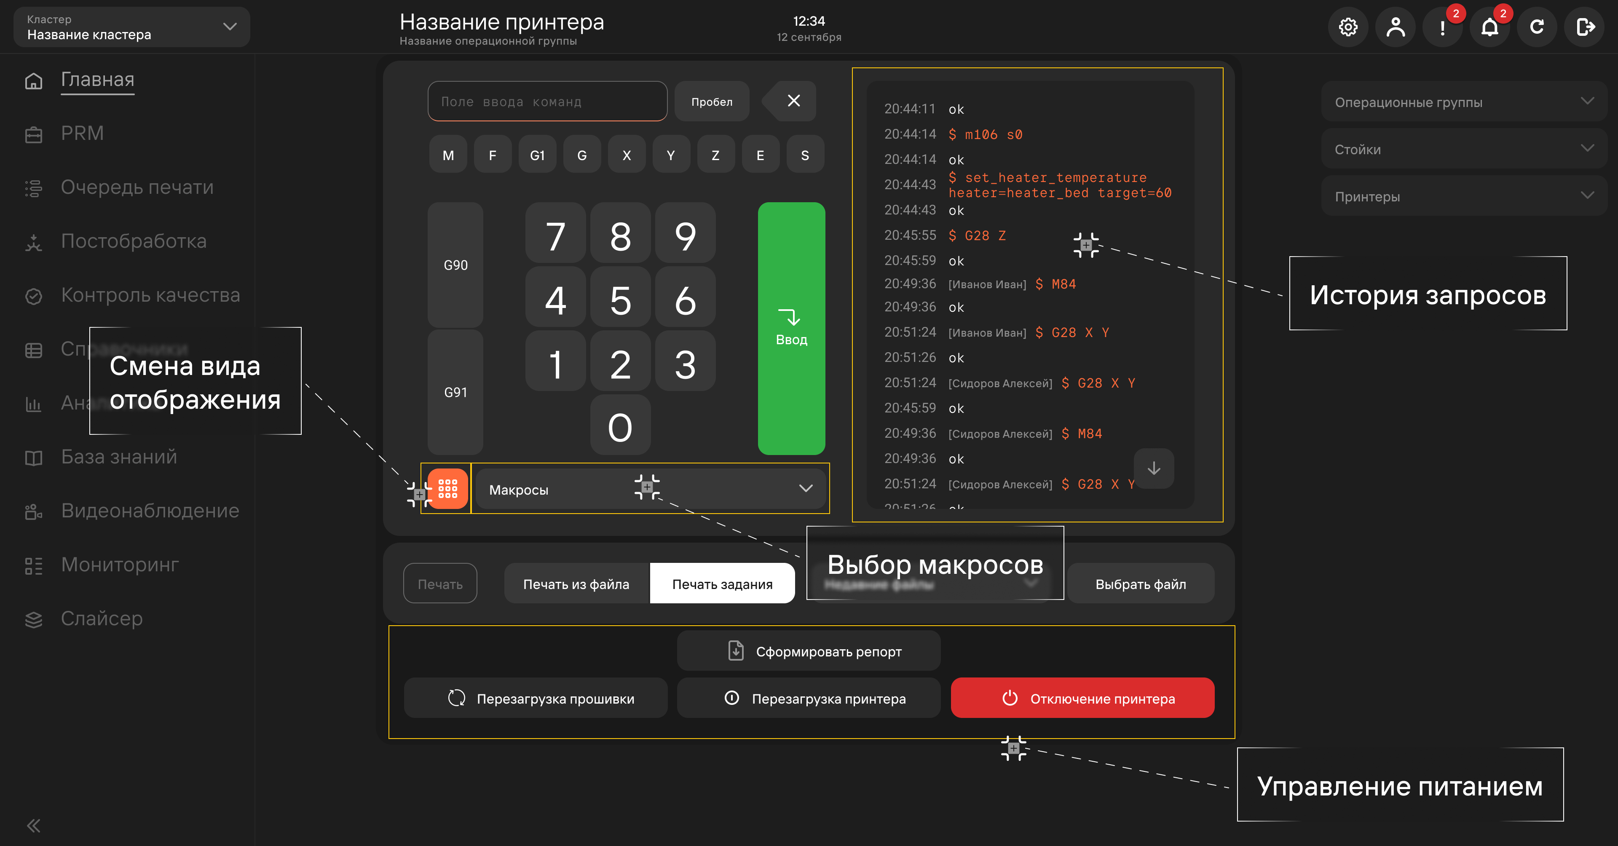Click the backspace clear icon button
Viewport: 1618px width, 846px height.
pyautogui.click(x=790, y=101)
